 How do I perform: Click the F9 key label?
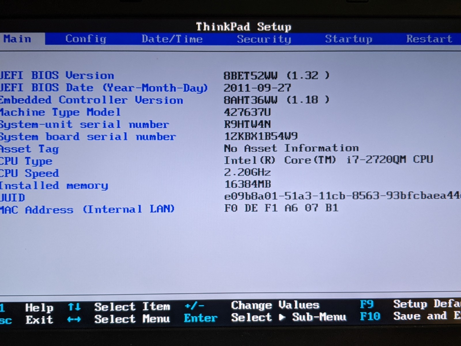coord(367,304)
